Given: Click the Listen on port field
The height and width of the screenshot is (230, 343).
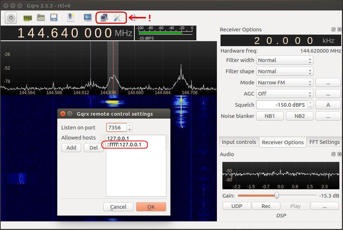Looking at the screenshot, I should pos(116,128).
